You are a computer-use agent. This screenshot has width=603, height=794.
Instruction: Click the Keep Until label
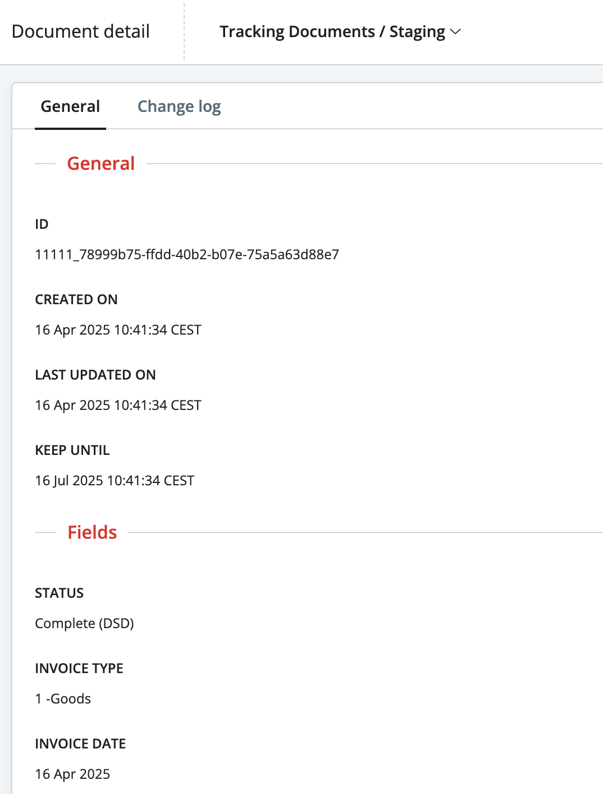click(72, 450)
